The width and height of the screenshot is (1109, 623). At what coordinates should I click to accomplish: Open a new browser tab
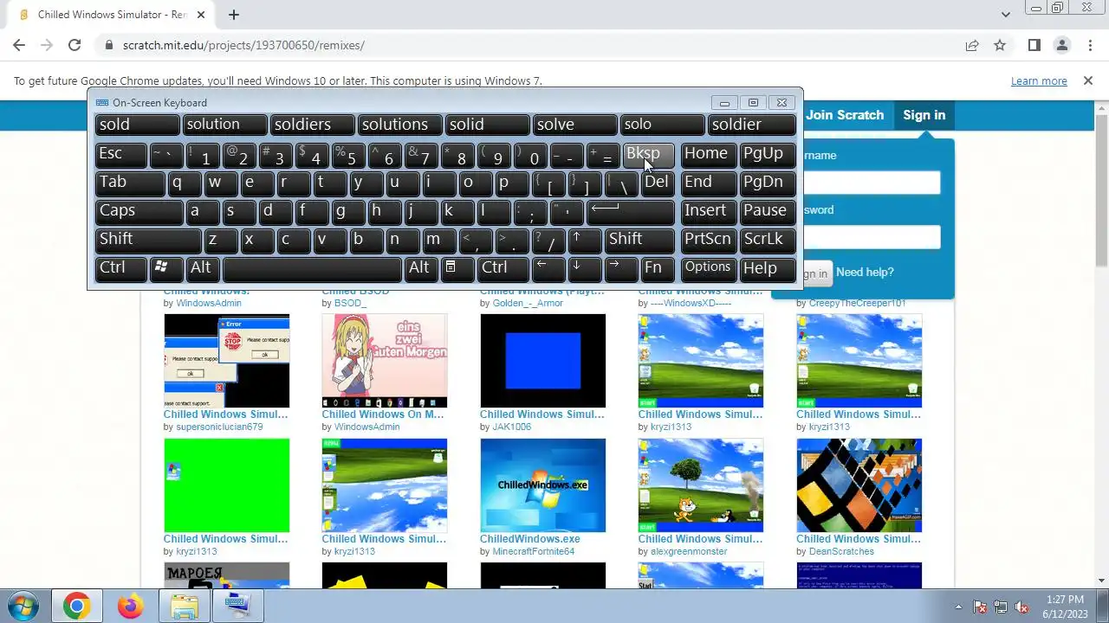tap(234, 15)
